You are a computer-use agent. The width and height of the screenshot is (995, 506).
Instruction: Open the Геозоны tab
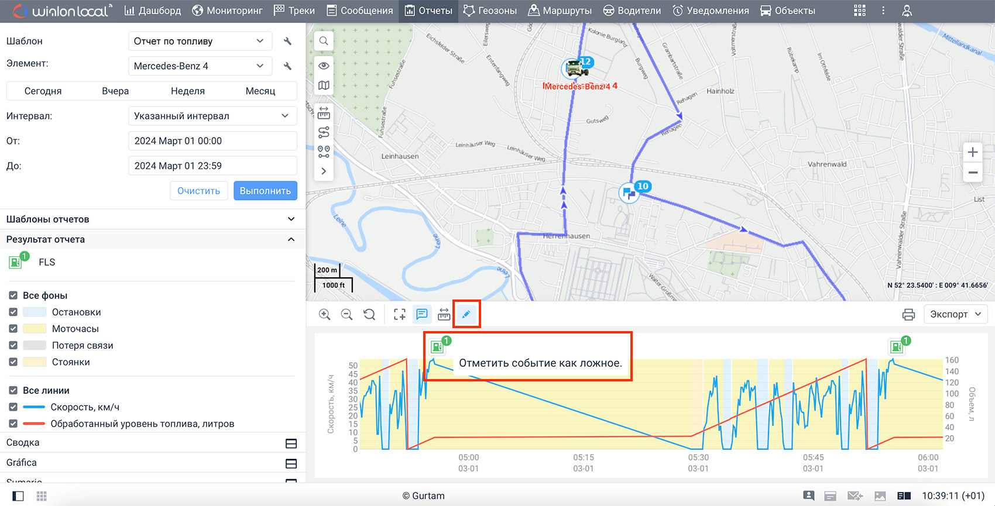point(490,11)
